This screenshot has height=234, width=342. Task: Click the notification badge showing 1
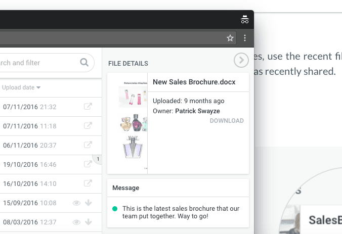pyautogui.click(x=98, y=160)
